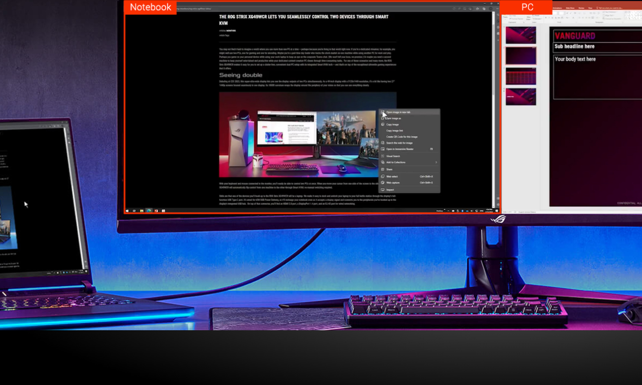The image size is (642, 385).
Task: Click Copy image in the context menu
Action: point(409,124)
